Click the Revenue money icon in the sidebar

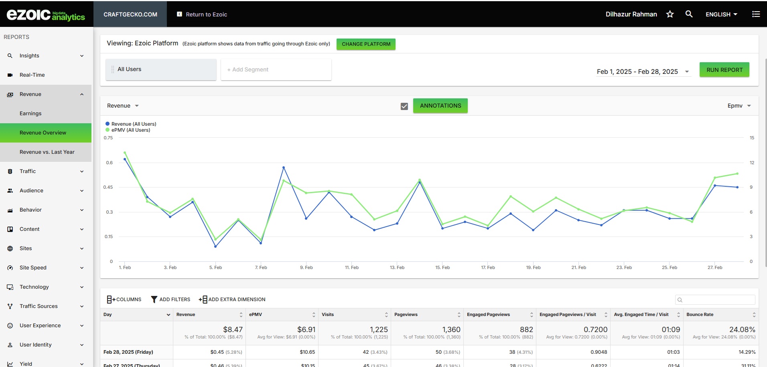click(x=10, y=94)
